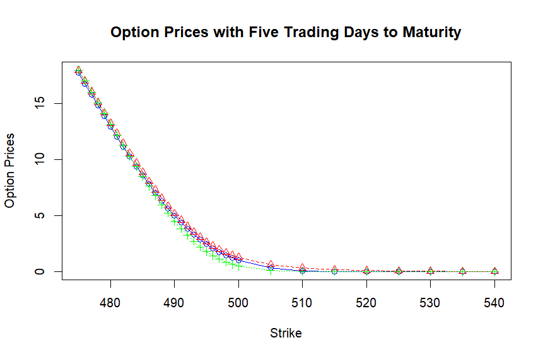Click the data markers at strike 505
This screenshot has height=357, width=543.
click(x=271, y=267)
